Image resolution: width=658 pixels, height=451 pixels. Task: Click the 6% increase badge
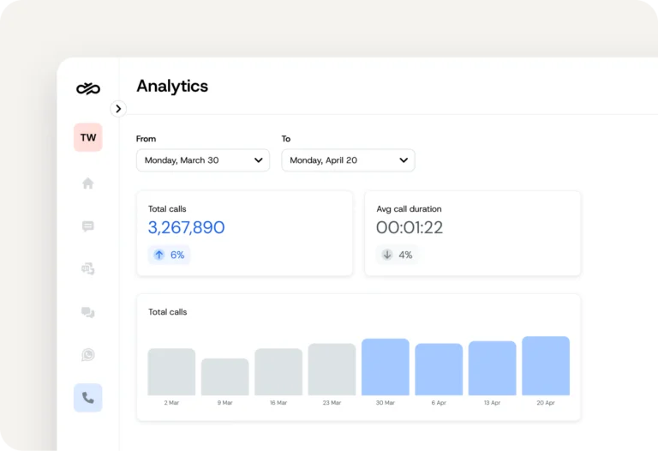click(x=169, y=255)
